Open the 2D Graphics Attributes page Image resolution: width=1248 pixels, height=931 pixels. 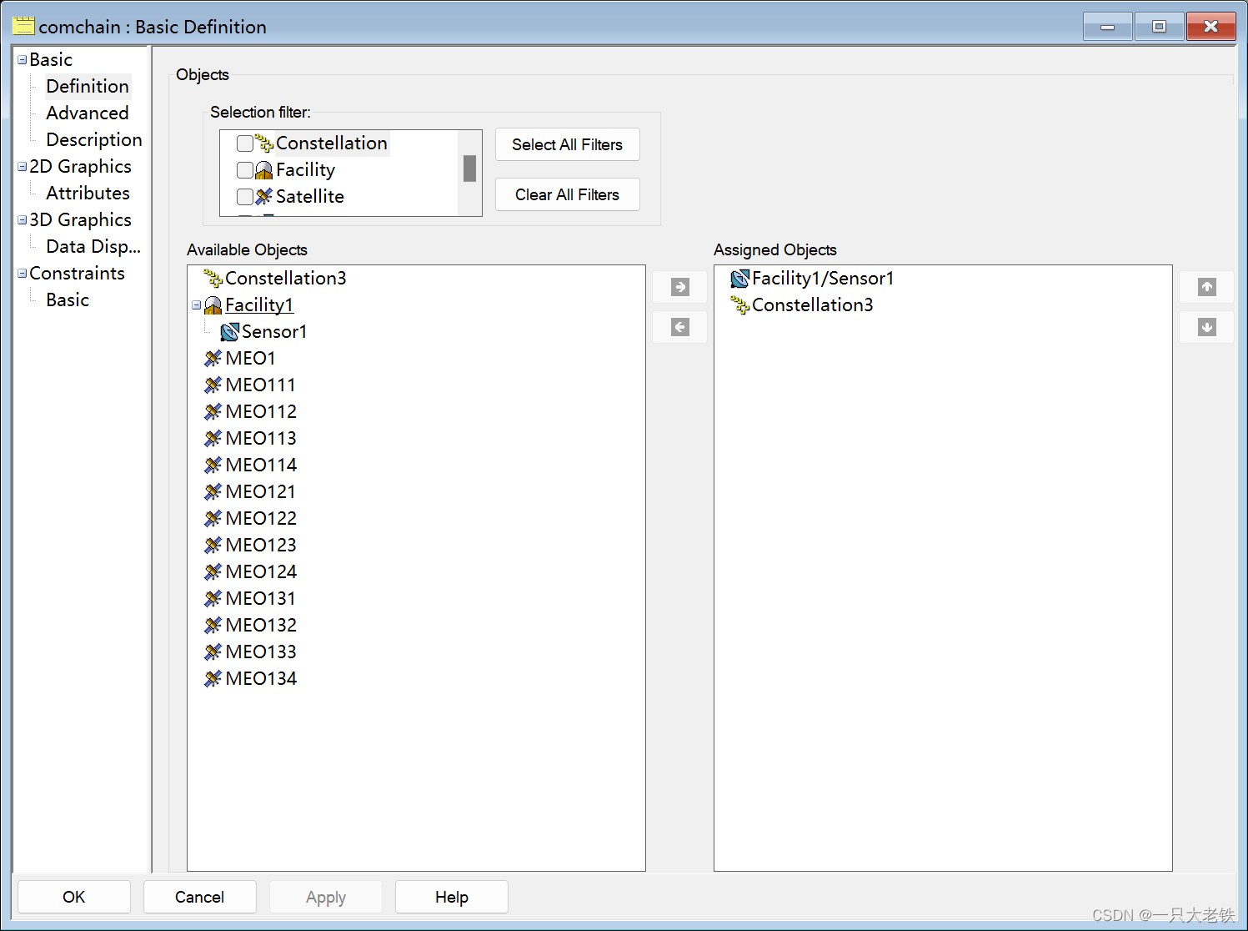88,194
